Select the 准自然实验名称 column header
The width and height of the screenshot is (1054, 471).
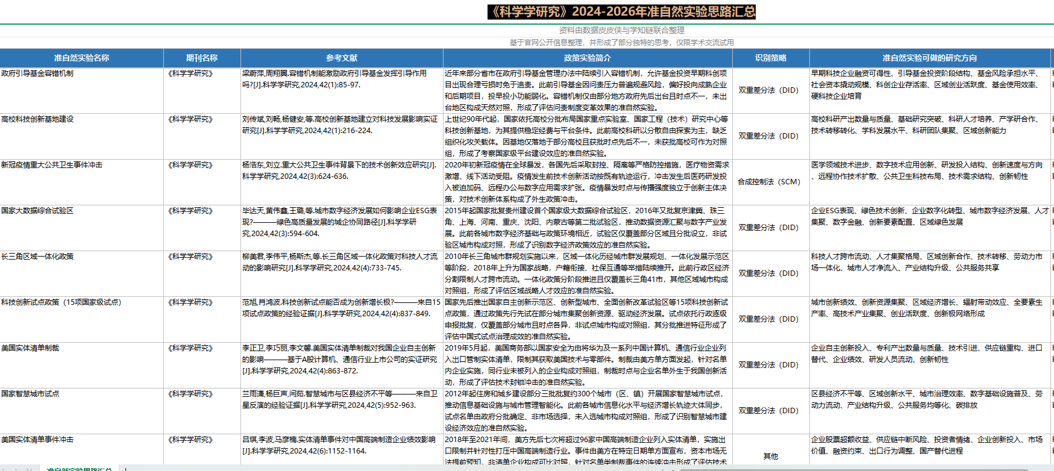coord(81,58)
